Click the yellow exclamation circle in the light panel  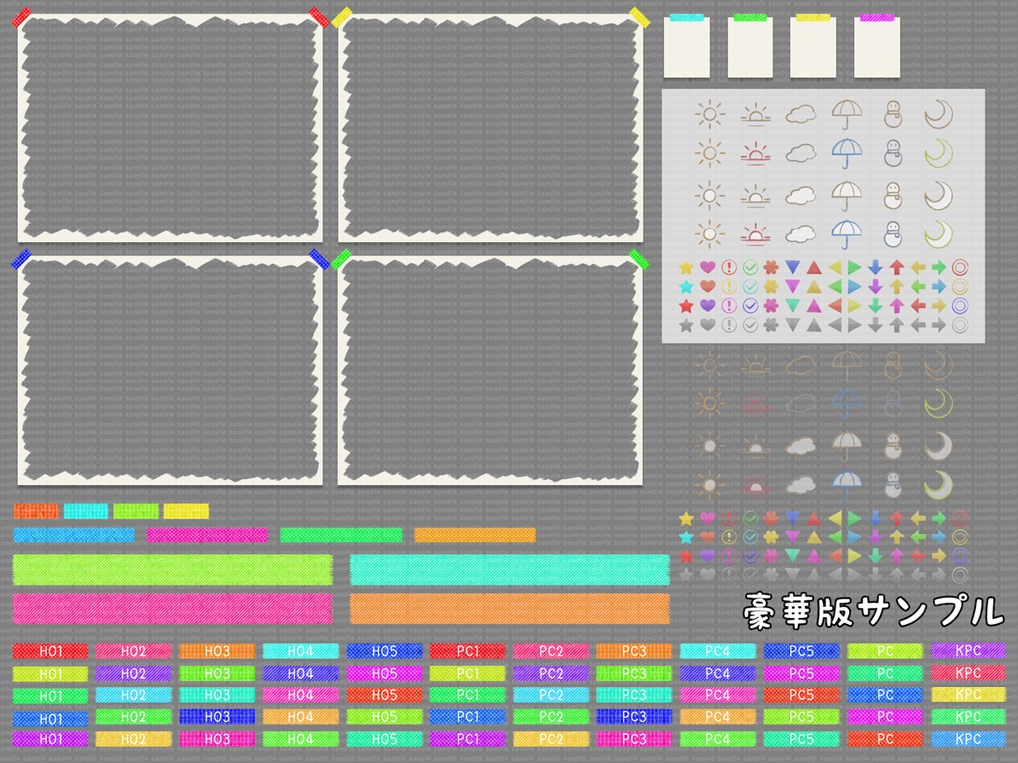pyautogui.click(x=729, y=286)
